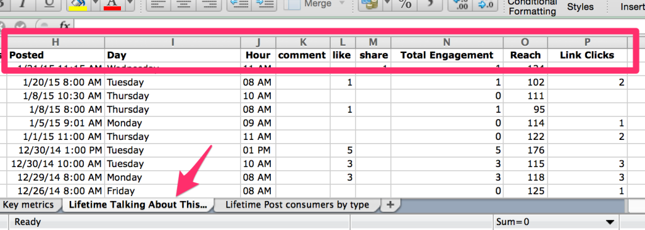The height and width of the screenshot is (230, 645).
Task: Select column O header
Action: coord(525,42)
